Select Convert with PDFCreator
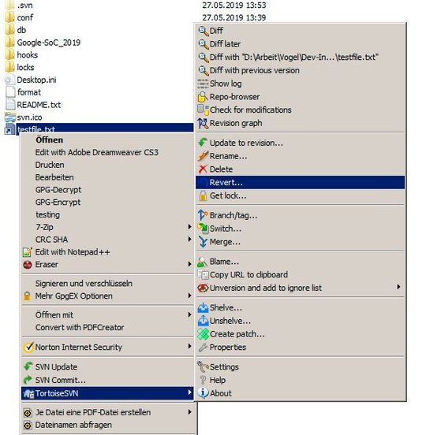This screenshot has height=435, width=426. point(107,327)
